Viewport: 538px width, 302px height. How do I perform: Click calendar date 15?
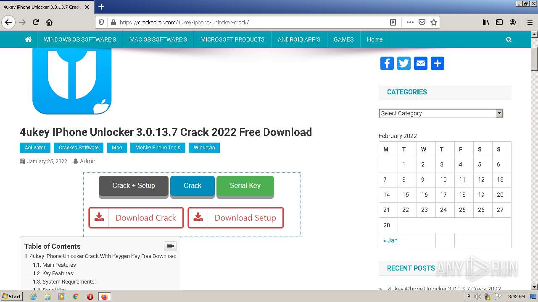pos(406,195)
